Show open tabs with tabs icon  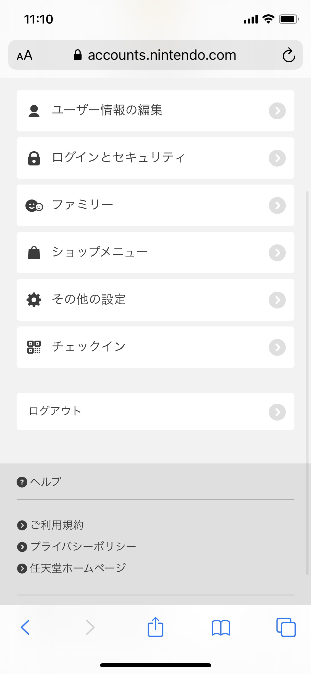coord(286,627)
